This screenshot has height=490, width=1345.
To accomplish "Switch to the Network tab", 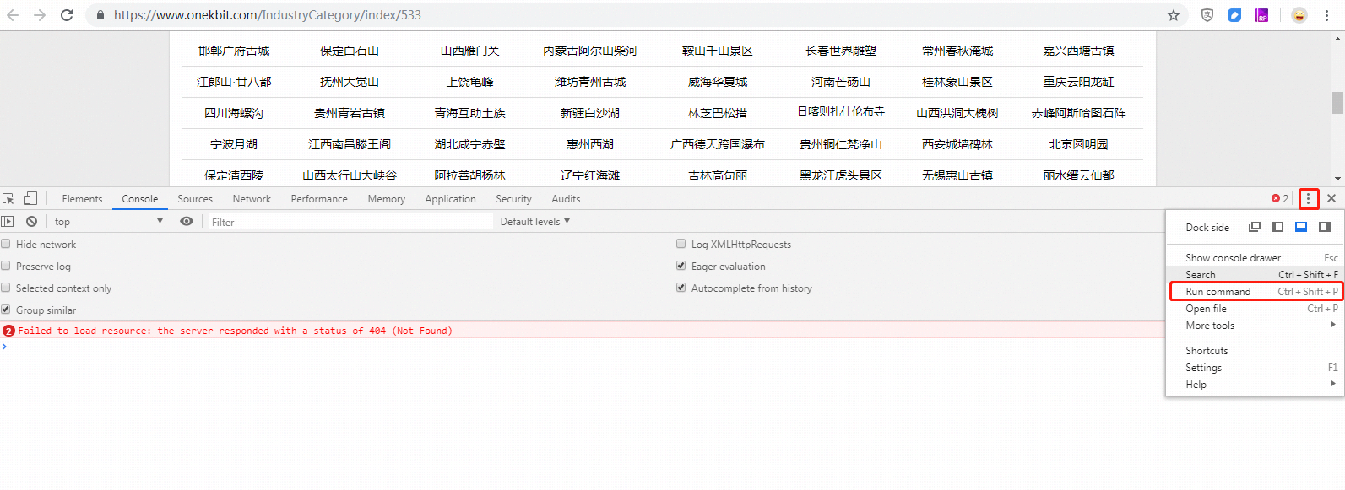I will (252, 199).
